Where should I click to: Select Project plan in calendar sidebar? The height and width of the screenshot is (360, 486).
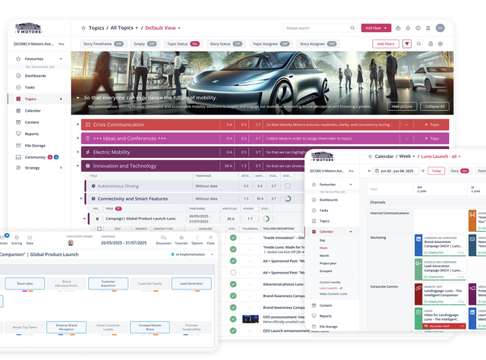click(327, 264)
